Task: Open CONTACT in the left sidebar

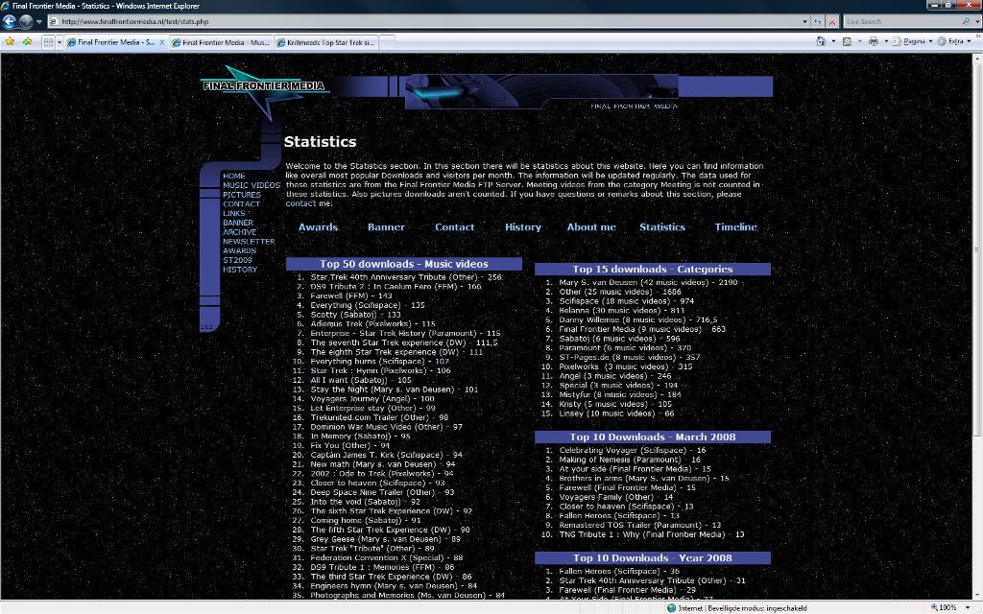Action: pyautogui.click(x=241, y=204)
